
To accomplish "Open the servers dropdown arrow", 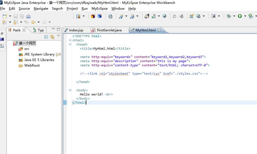I will pyautogui.click(x=159, y=16).
